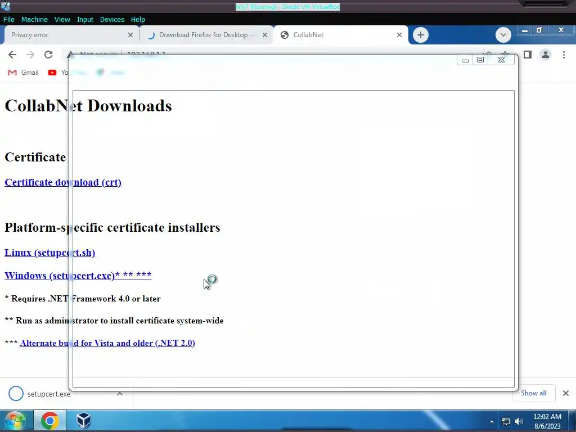This screenshot has width=576, height=432.
Task: Open the volume tray icon
Action: tap(519, 421)
